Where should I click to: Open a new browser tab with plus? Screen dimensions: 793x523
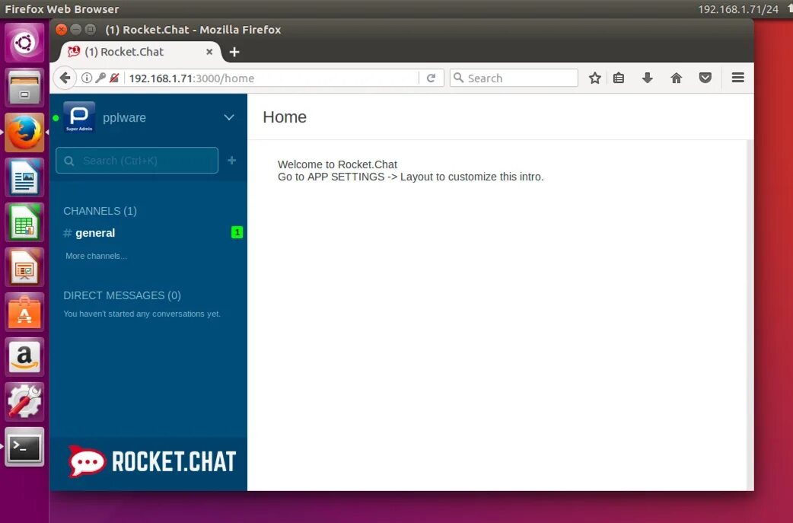(x=234, y=52)
